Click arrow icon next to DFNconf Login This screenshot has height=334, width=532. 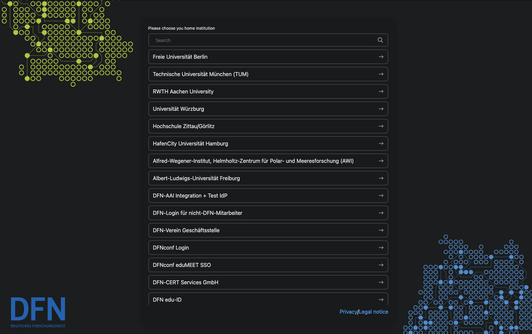point(381,248)
